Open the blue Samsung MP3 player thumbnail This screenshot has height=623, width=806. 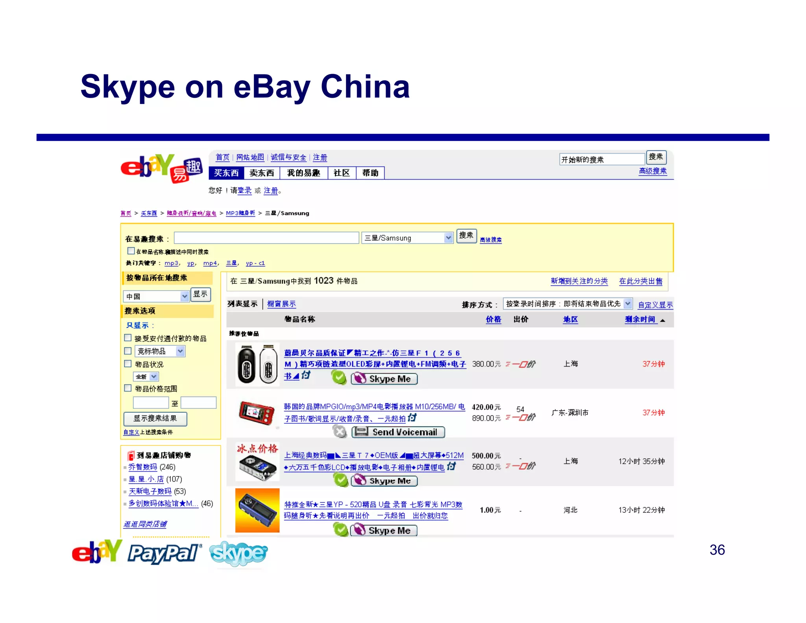[x=257, y=510]
